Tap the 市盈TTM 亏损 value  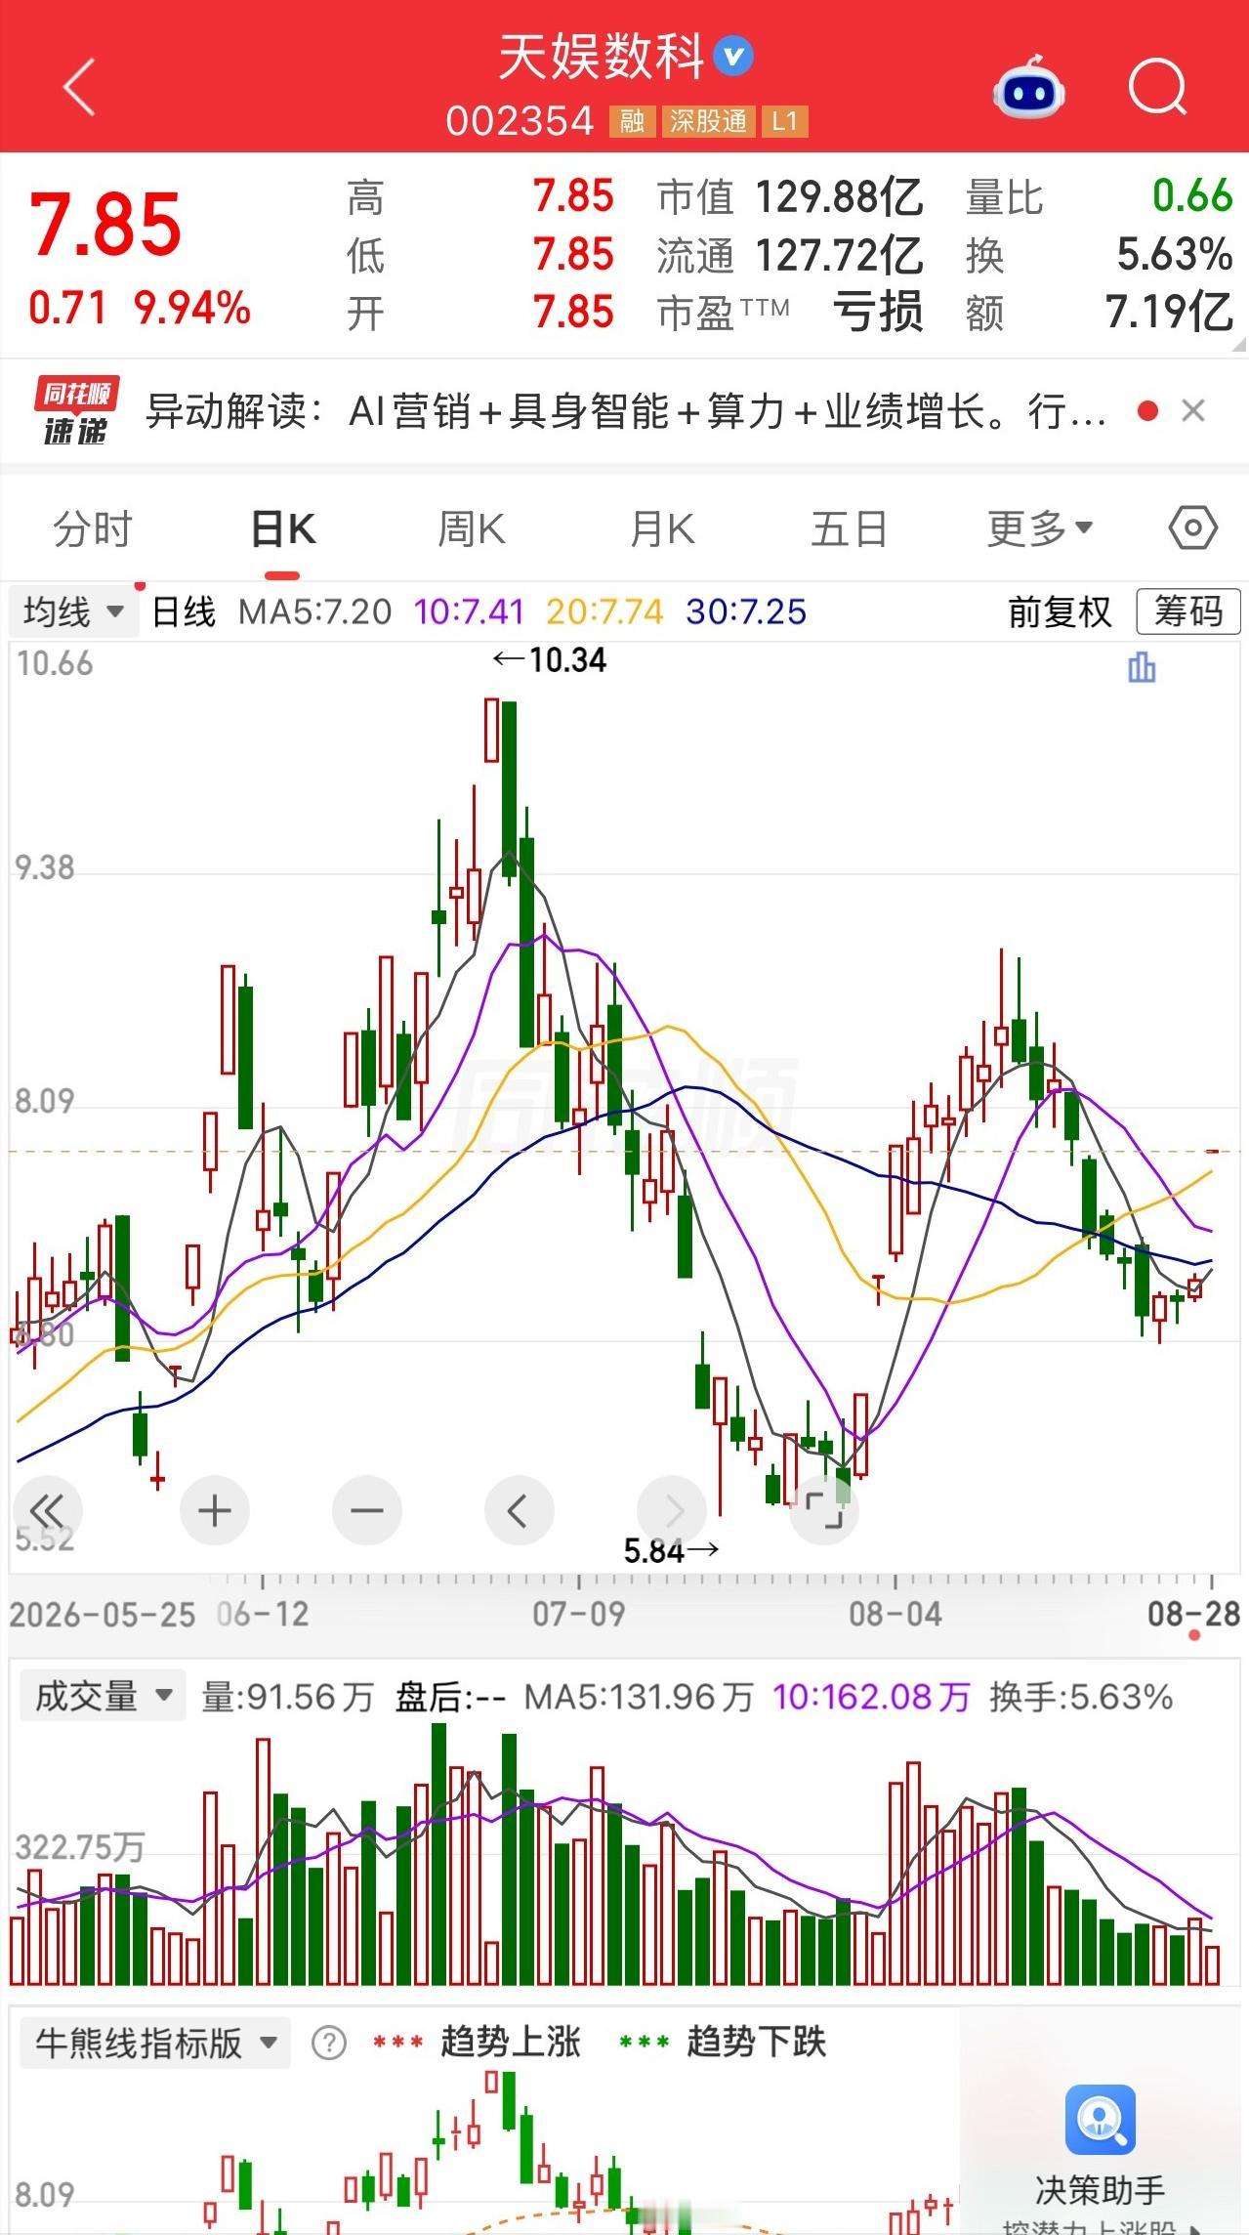click(x=878, y=313)
